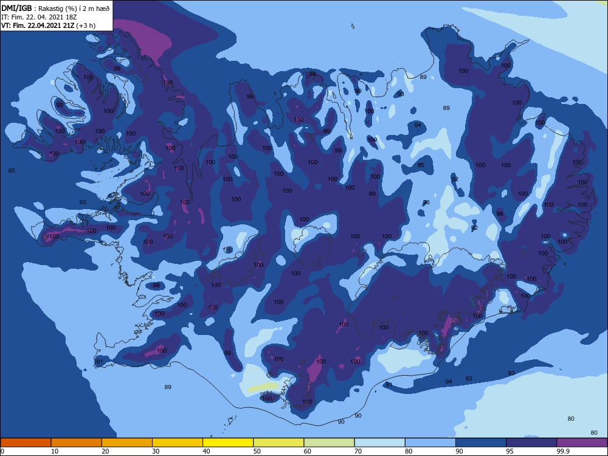Viewport: 608px width, 456px height.
Task: Click the dark orange 0–10 legend swatch
Action: point(26,443)
